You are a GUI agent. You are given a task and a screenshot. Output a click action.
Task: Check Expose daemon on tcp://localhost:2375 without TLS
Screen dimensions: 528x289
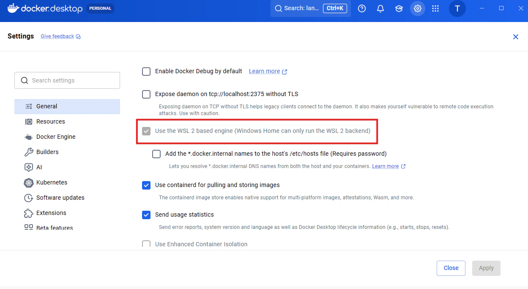[146, 94]
